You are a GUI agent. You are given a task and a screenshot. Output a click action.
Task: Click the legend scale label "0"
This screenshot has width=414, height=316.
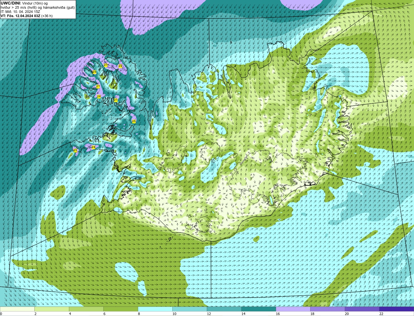1,314
